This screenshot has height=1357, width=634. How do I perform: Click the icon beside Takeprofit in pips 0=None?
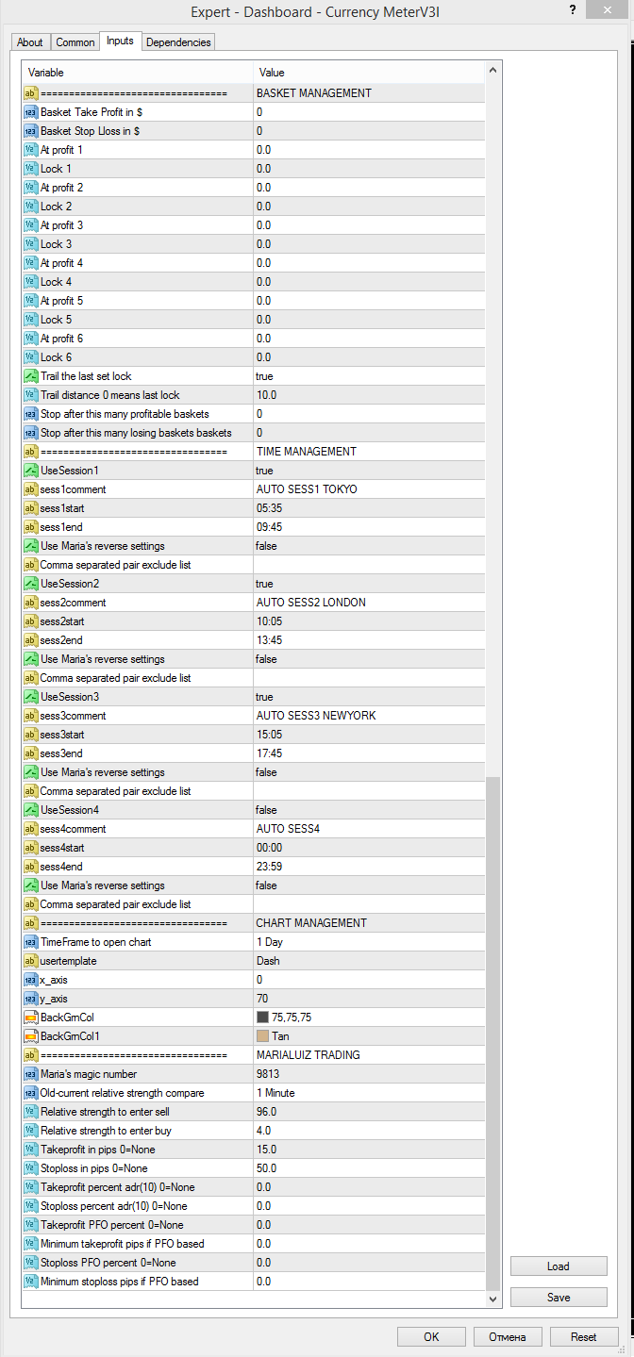[30, 1150]
